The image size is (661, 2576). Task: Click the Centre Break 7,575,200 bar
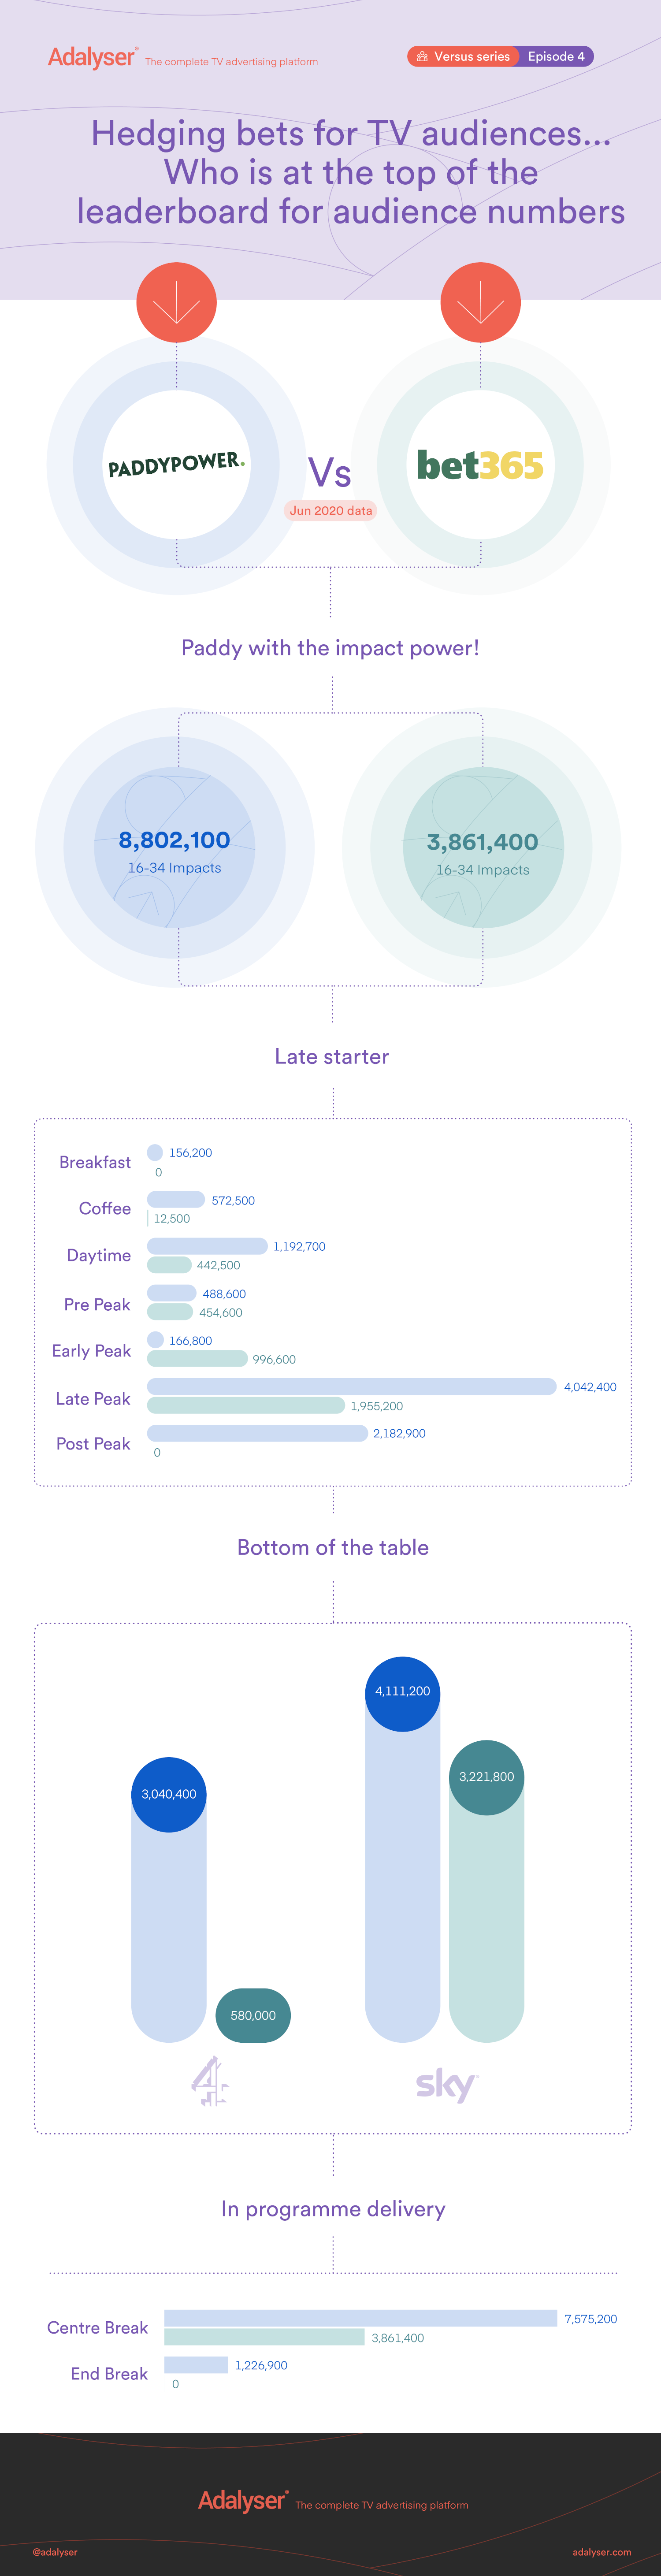pyautogui.click(x=360, y=2318)
